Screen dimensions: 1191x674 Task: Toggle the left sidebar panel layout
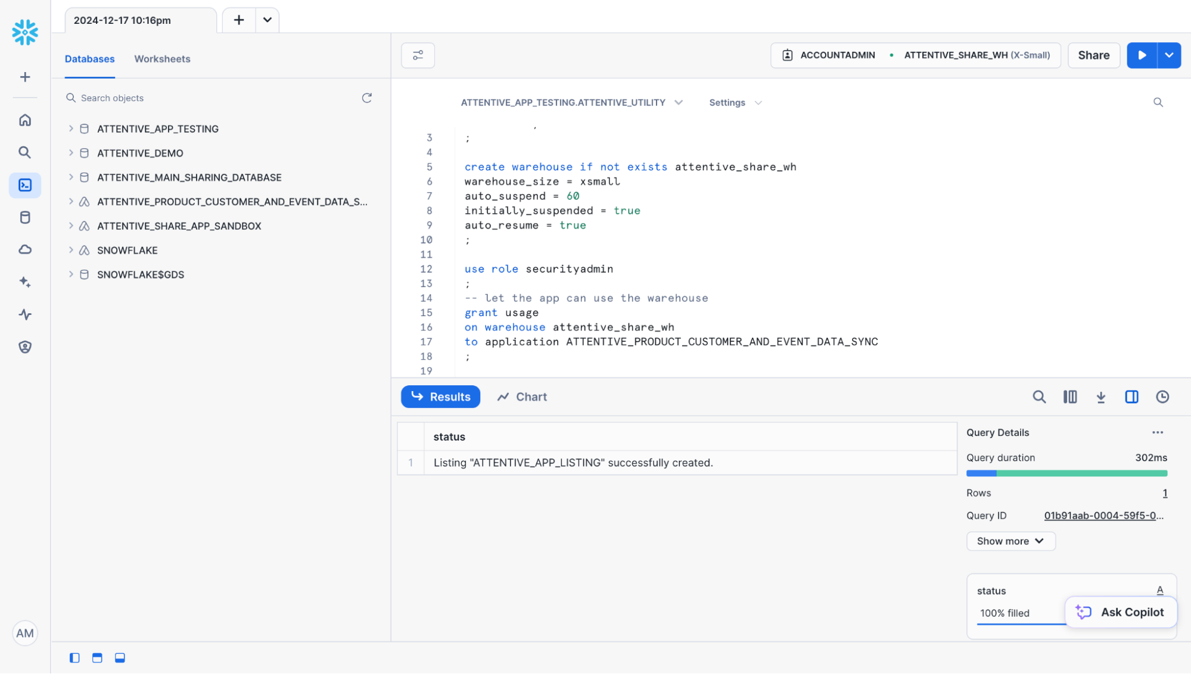(x=74, y=658)
